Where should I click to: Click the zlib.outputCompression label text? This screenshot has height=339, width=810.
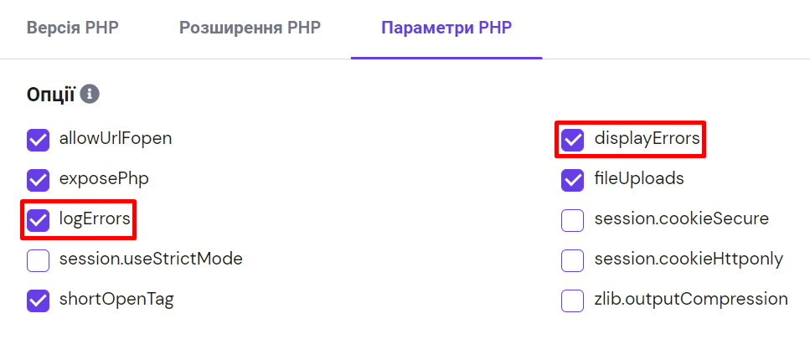(691, 299)
